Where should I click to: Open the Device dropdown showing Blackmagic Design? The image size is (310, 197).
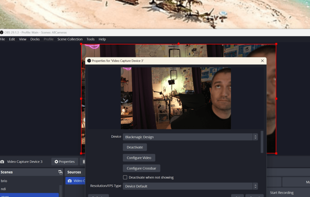pyautogui.click(x=190, y=137)
